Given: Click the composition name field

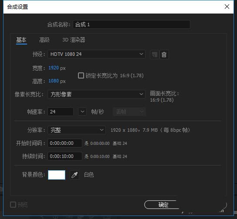Looking at the screenshot, I should (132, 24).
